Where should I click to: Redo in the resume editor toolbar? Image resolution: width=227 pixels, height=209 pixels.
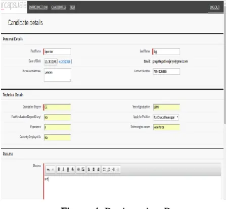(x=53, y=170)
